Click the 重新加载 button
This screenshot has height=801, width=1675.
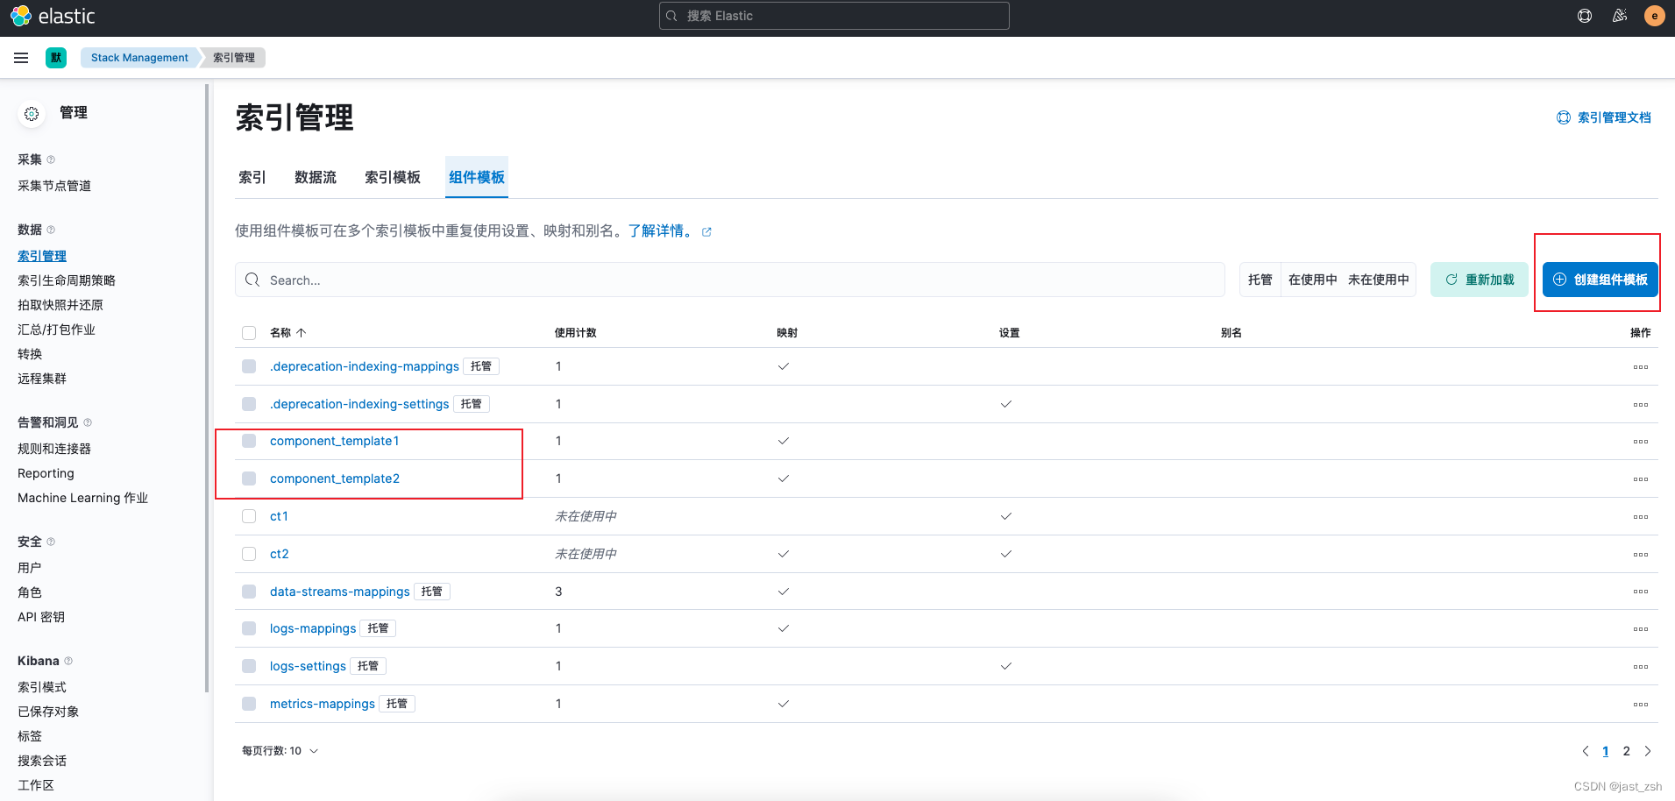tap(1480, 280)
